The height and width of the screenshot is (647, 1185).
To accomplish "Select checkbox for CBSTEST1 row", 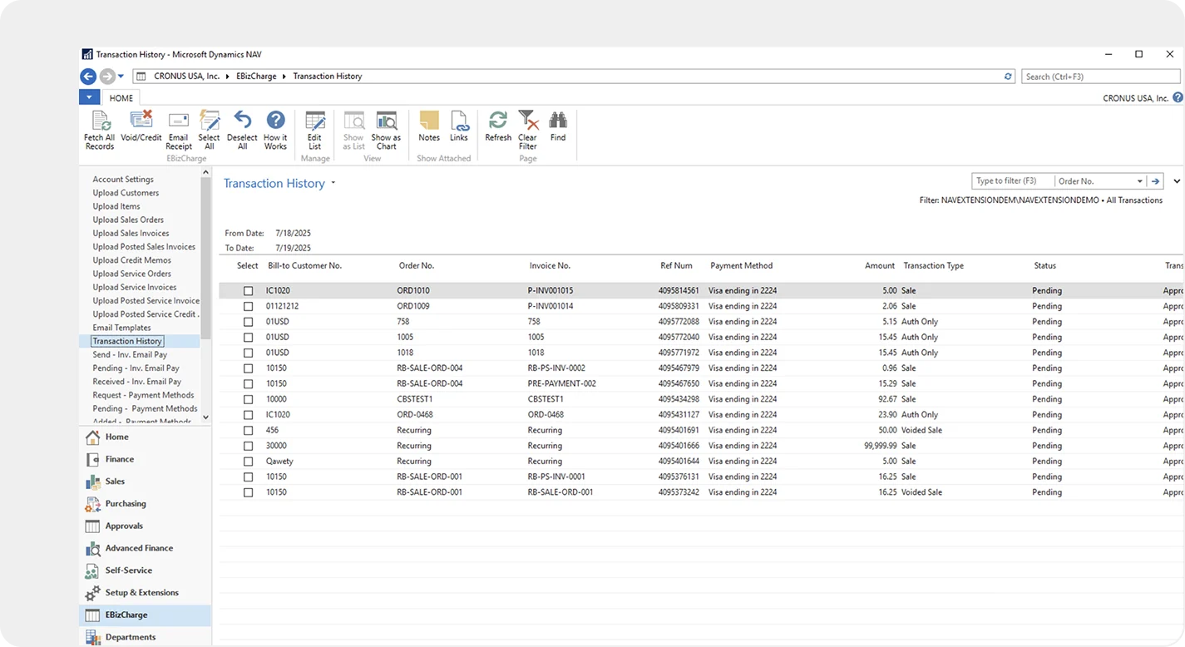I will (x=248, y=399).
